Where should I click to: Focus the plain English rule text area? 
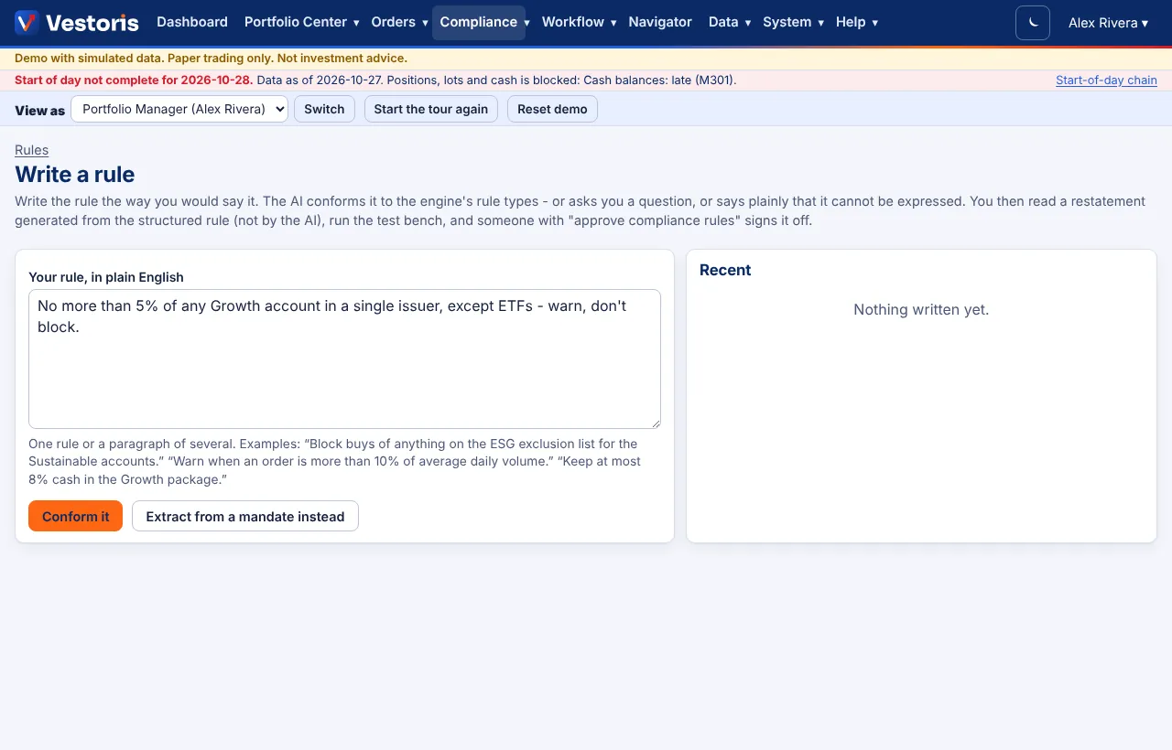click(344, 359)
